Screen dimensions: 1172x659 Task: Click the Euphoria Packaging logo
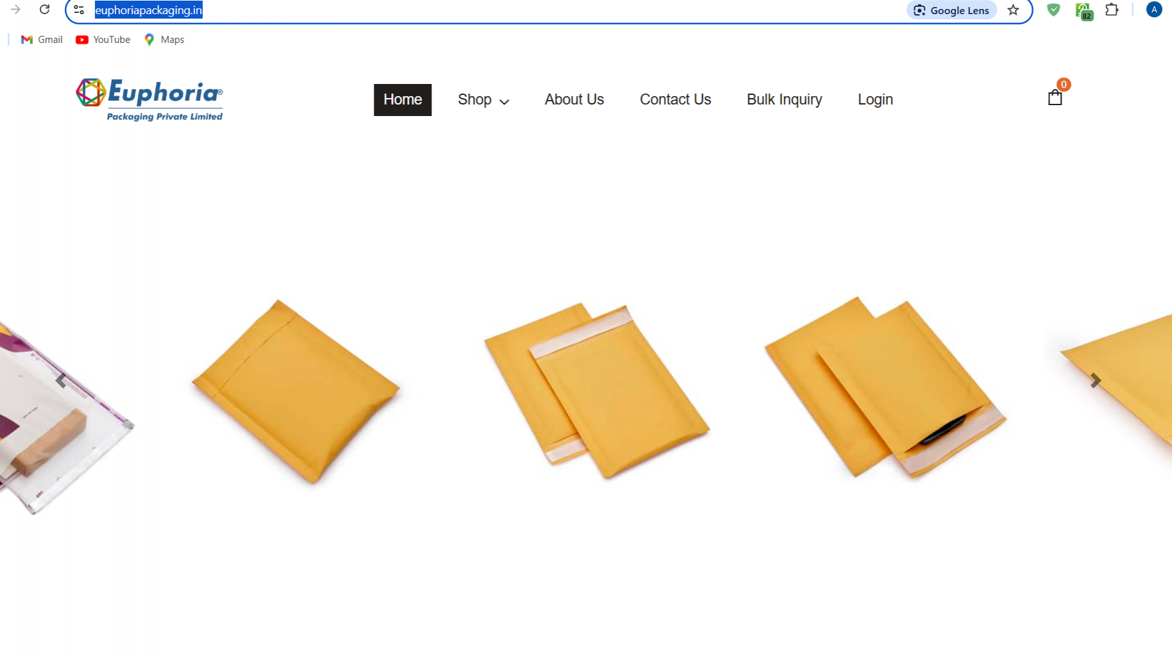[149, 100]
